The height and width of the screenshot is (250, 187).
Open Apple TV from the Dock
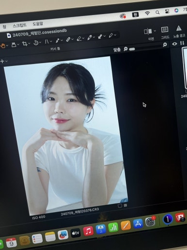pyautogui.click(x=76, y=233)
